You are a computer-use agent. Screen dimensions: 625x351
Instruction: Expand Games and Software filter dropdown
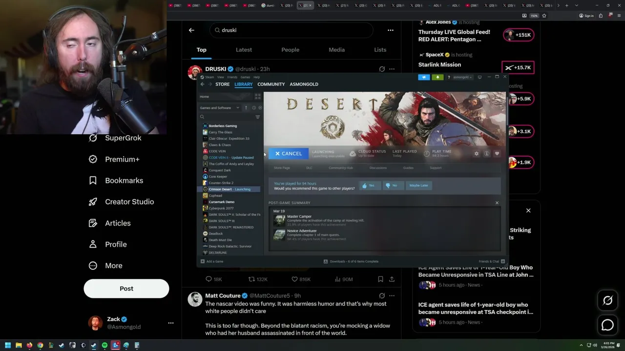220,108
